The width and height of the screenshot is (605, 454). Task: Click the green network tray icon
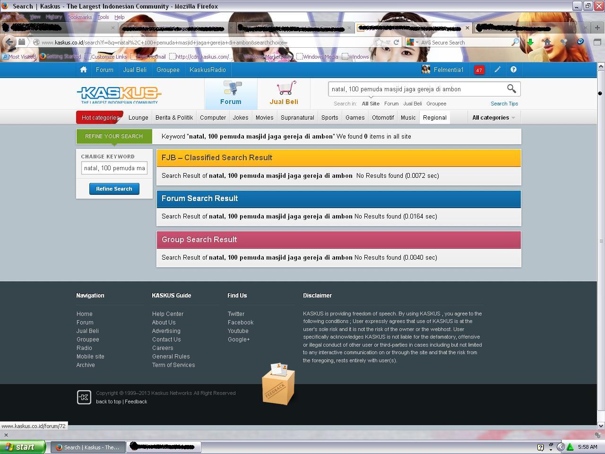coord(570,447)
